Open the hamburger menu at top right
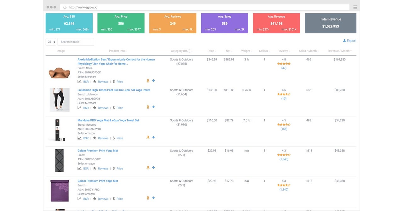 click(x=355, y=7)
